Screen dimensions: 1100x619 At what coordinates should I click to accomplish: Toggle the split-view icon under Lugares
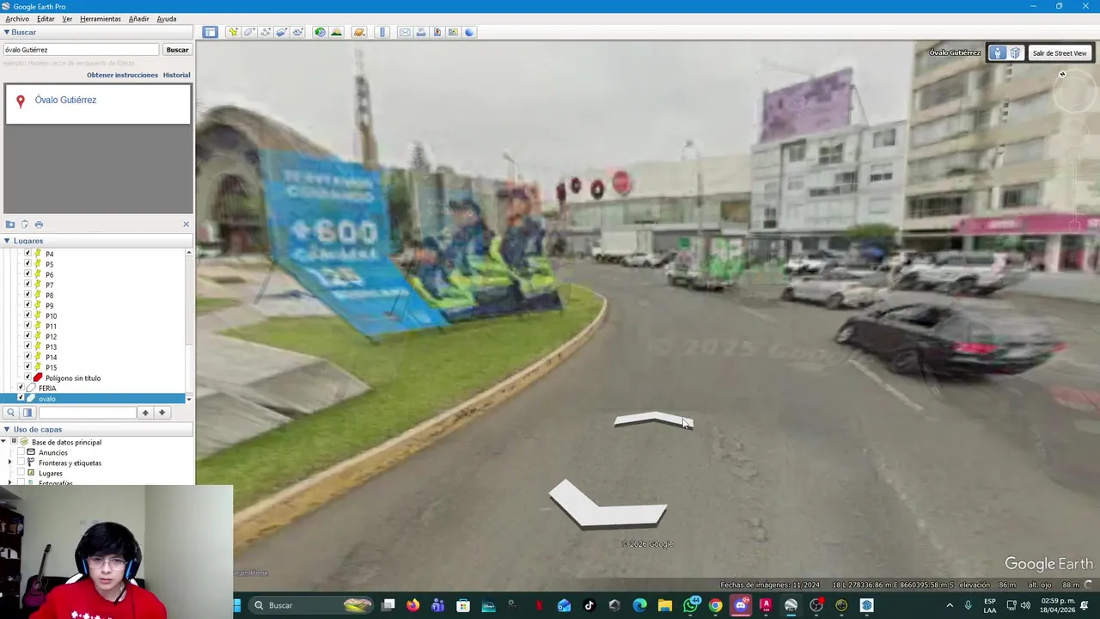pyautogui.click(x=27, y=413)
